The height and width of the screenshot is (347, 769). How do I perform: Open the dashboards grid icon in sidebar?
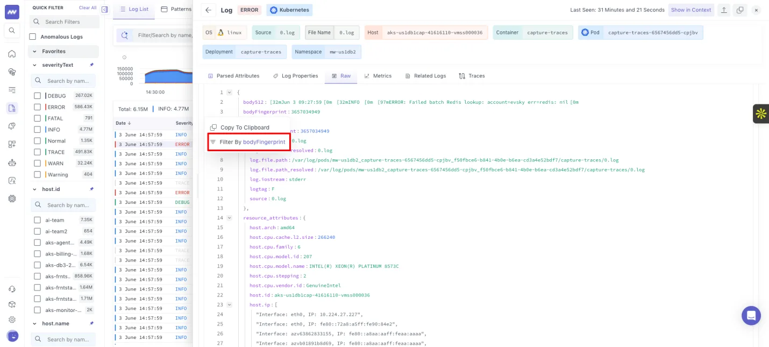click(12, 144)
